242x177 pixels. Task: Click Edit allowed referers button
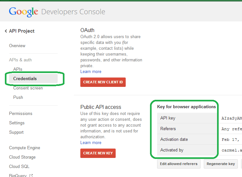179,164
